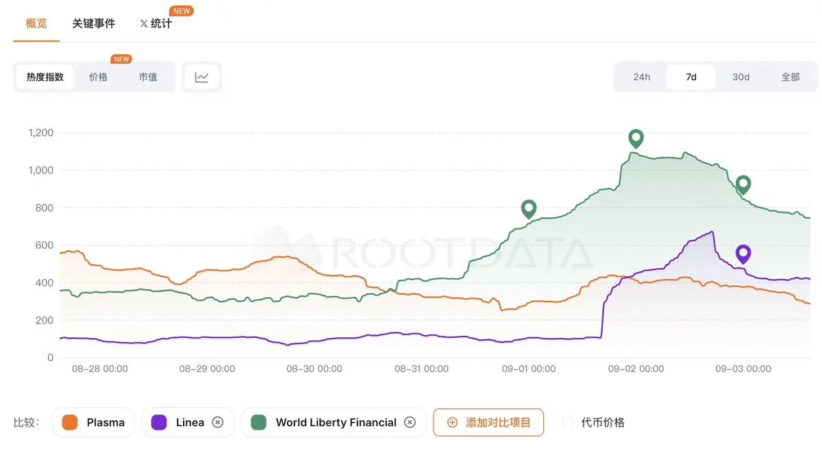Viewport: 822px width, 453px height.
Task: Select the 价格 metric
Action: [x=99, y=77]
